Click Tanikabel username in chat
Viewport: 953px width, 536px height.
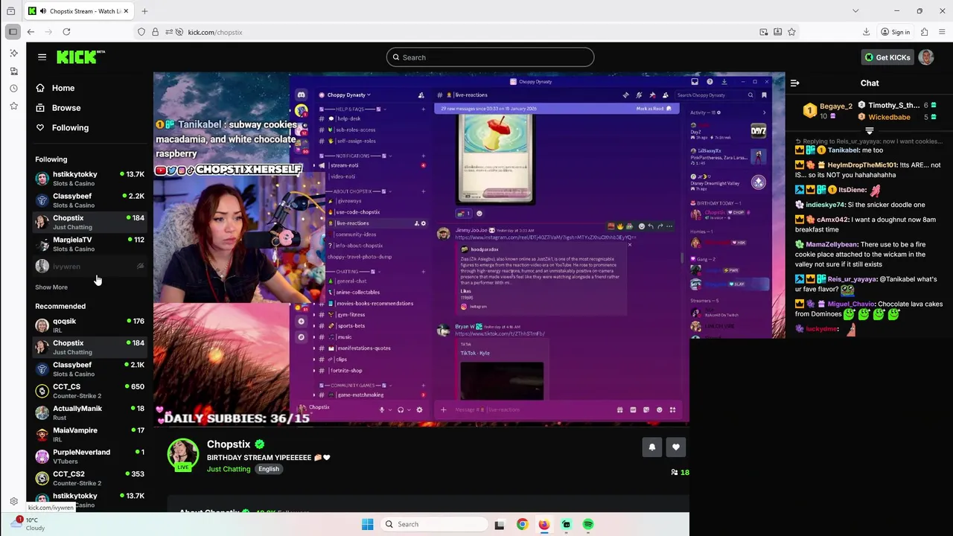coord(844,150)
